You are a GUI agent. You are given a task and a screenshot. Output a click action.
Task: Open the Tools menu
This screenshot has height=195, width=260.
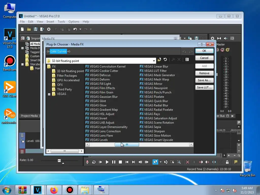pyautogui.click(x=61, y=22)
